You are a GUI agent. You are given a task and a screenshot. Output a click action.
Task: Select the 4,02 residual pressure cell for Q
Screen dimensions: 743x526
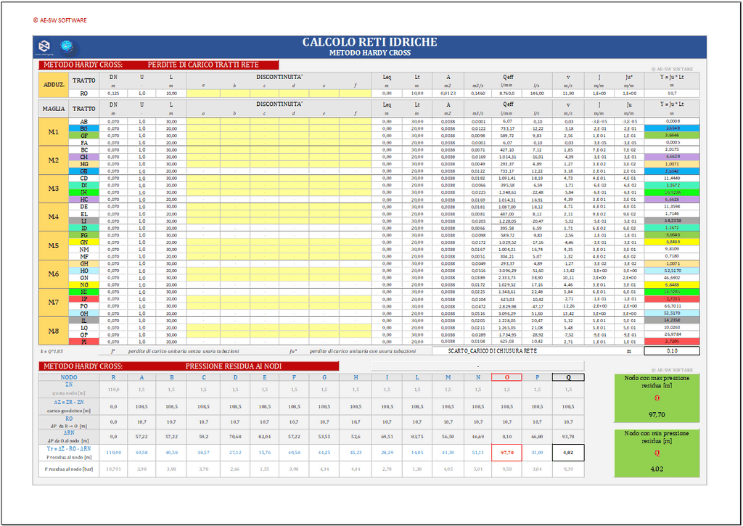(x=567, y=453)
